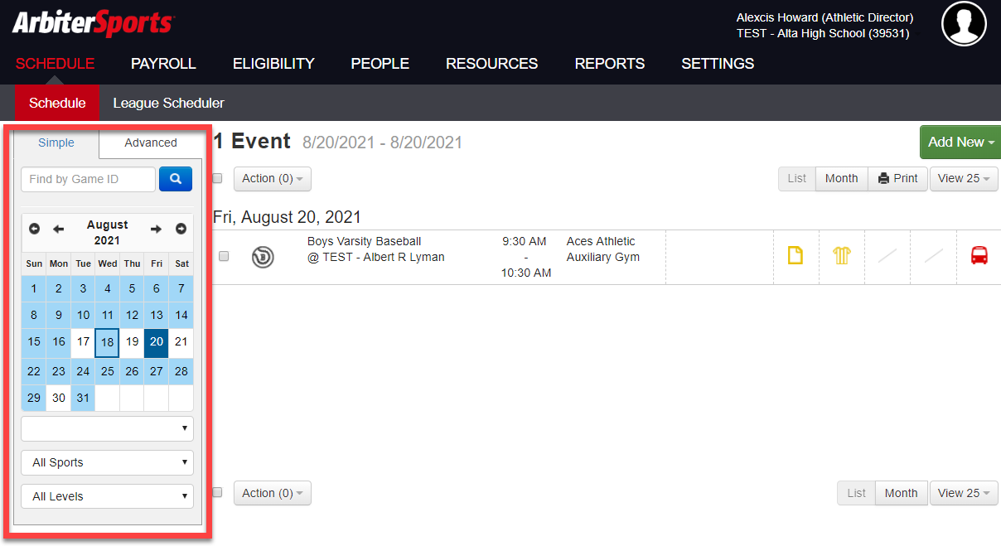Open the All Sports dropdown
This screenshot has height=546, width=1001.
(x=107, y=462)
